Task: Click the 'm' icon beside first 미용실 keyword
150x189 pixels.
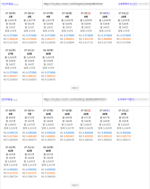Action: [15, 5]
